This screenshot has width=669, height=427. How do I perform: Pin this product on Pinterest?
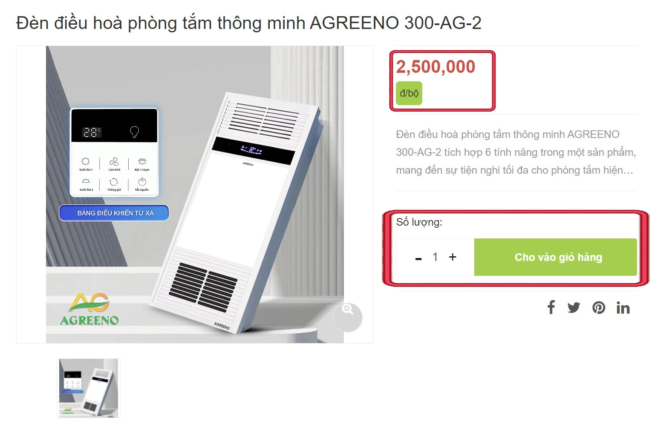(599, 307)
